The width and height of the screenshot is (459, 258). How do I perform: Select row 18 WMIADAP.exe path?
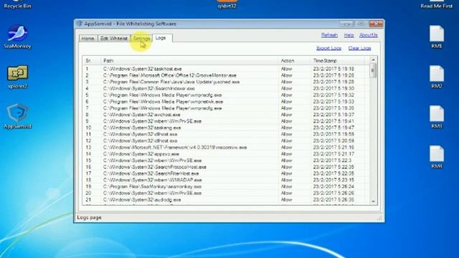point(152,180)
